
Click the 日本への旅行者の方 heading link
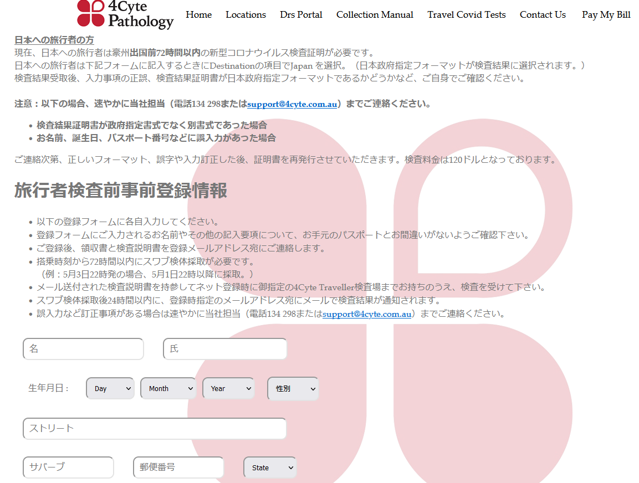53,39
